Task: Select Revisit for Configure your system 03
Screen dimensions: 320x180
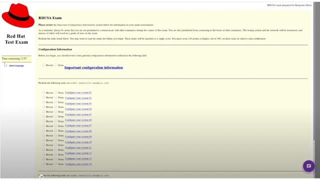Action: (43, 102)
